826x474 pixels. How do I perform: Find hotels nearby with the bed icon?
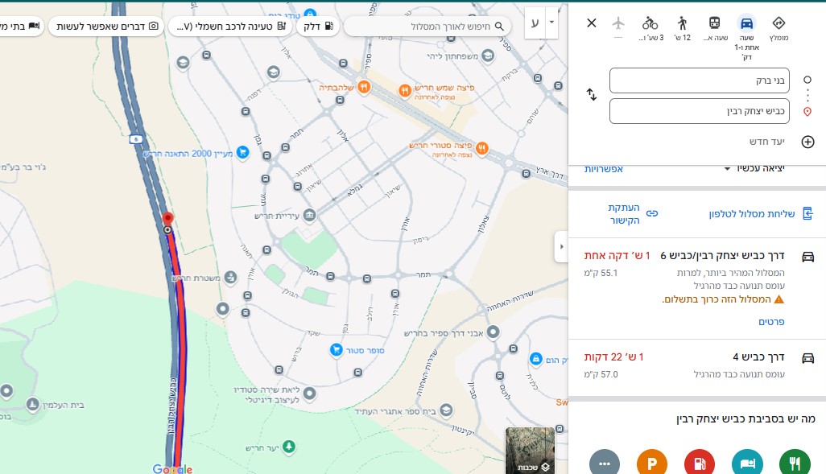tap(747, 464)
